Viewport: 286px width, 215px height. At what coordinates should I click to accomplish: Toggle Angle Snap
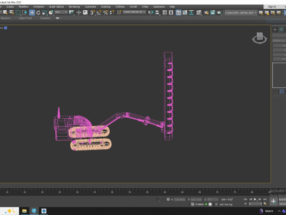(99, 13)
